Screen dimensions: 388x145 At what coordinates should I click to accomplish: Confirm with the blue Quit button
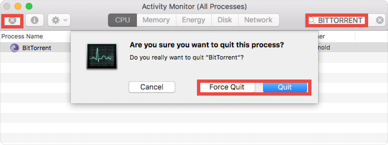tap(285, 87)
